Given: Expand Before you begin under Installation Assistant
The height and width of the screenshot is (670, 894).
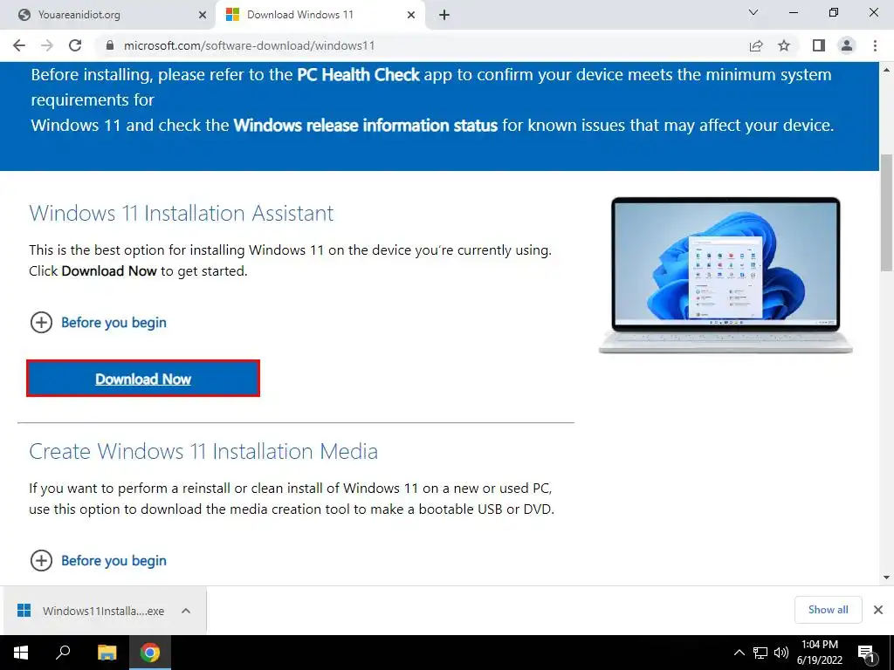Looking at the screenshot, I should (98, 323).
